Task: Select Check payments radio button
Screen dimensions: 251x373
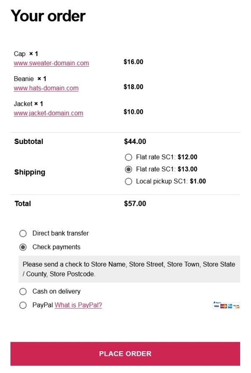Action: point(23,247)
